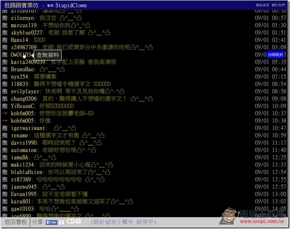
Task: Click timestamp 09/01 03:09
Action: click(270, 47)
